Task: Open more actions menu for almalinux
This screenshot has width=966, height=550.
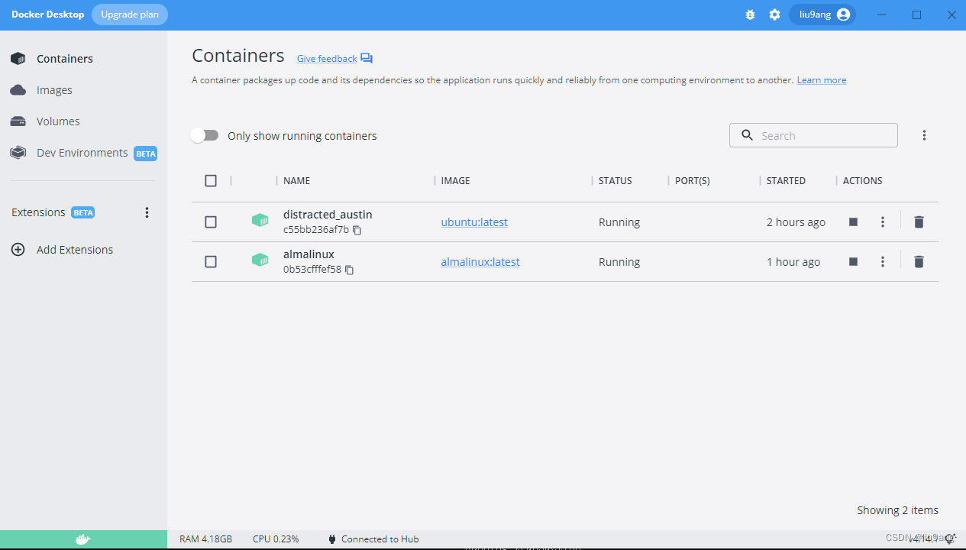Action: point(883,262)
